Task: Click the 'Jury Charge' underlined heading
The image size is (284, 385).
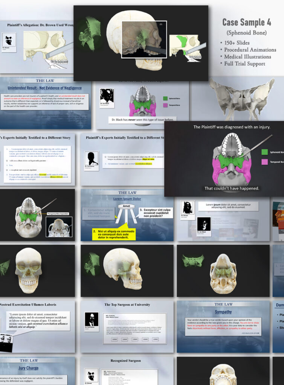Action: (x=29, y=368)
